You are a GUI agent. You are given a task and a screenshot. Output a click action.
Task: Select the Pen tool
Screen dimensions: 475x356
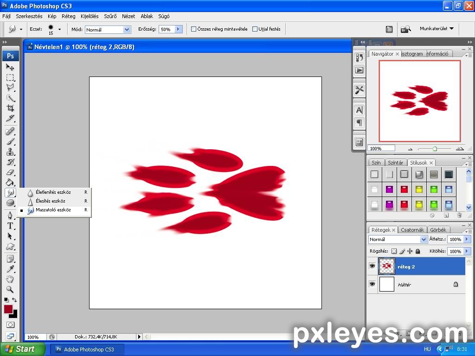(10, 215)
